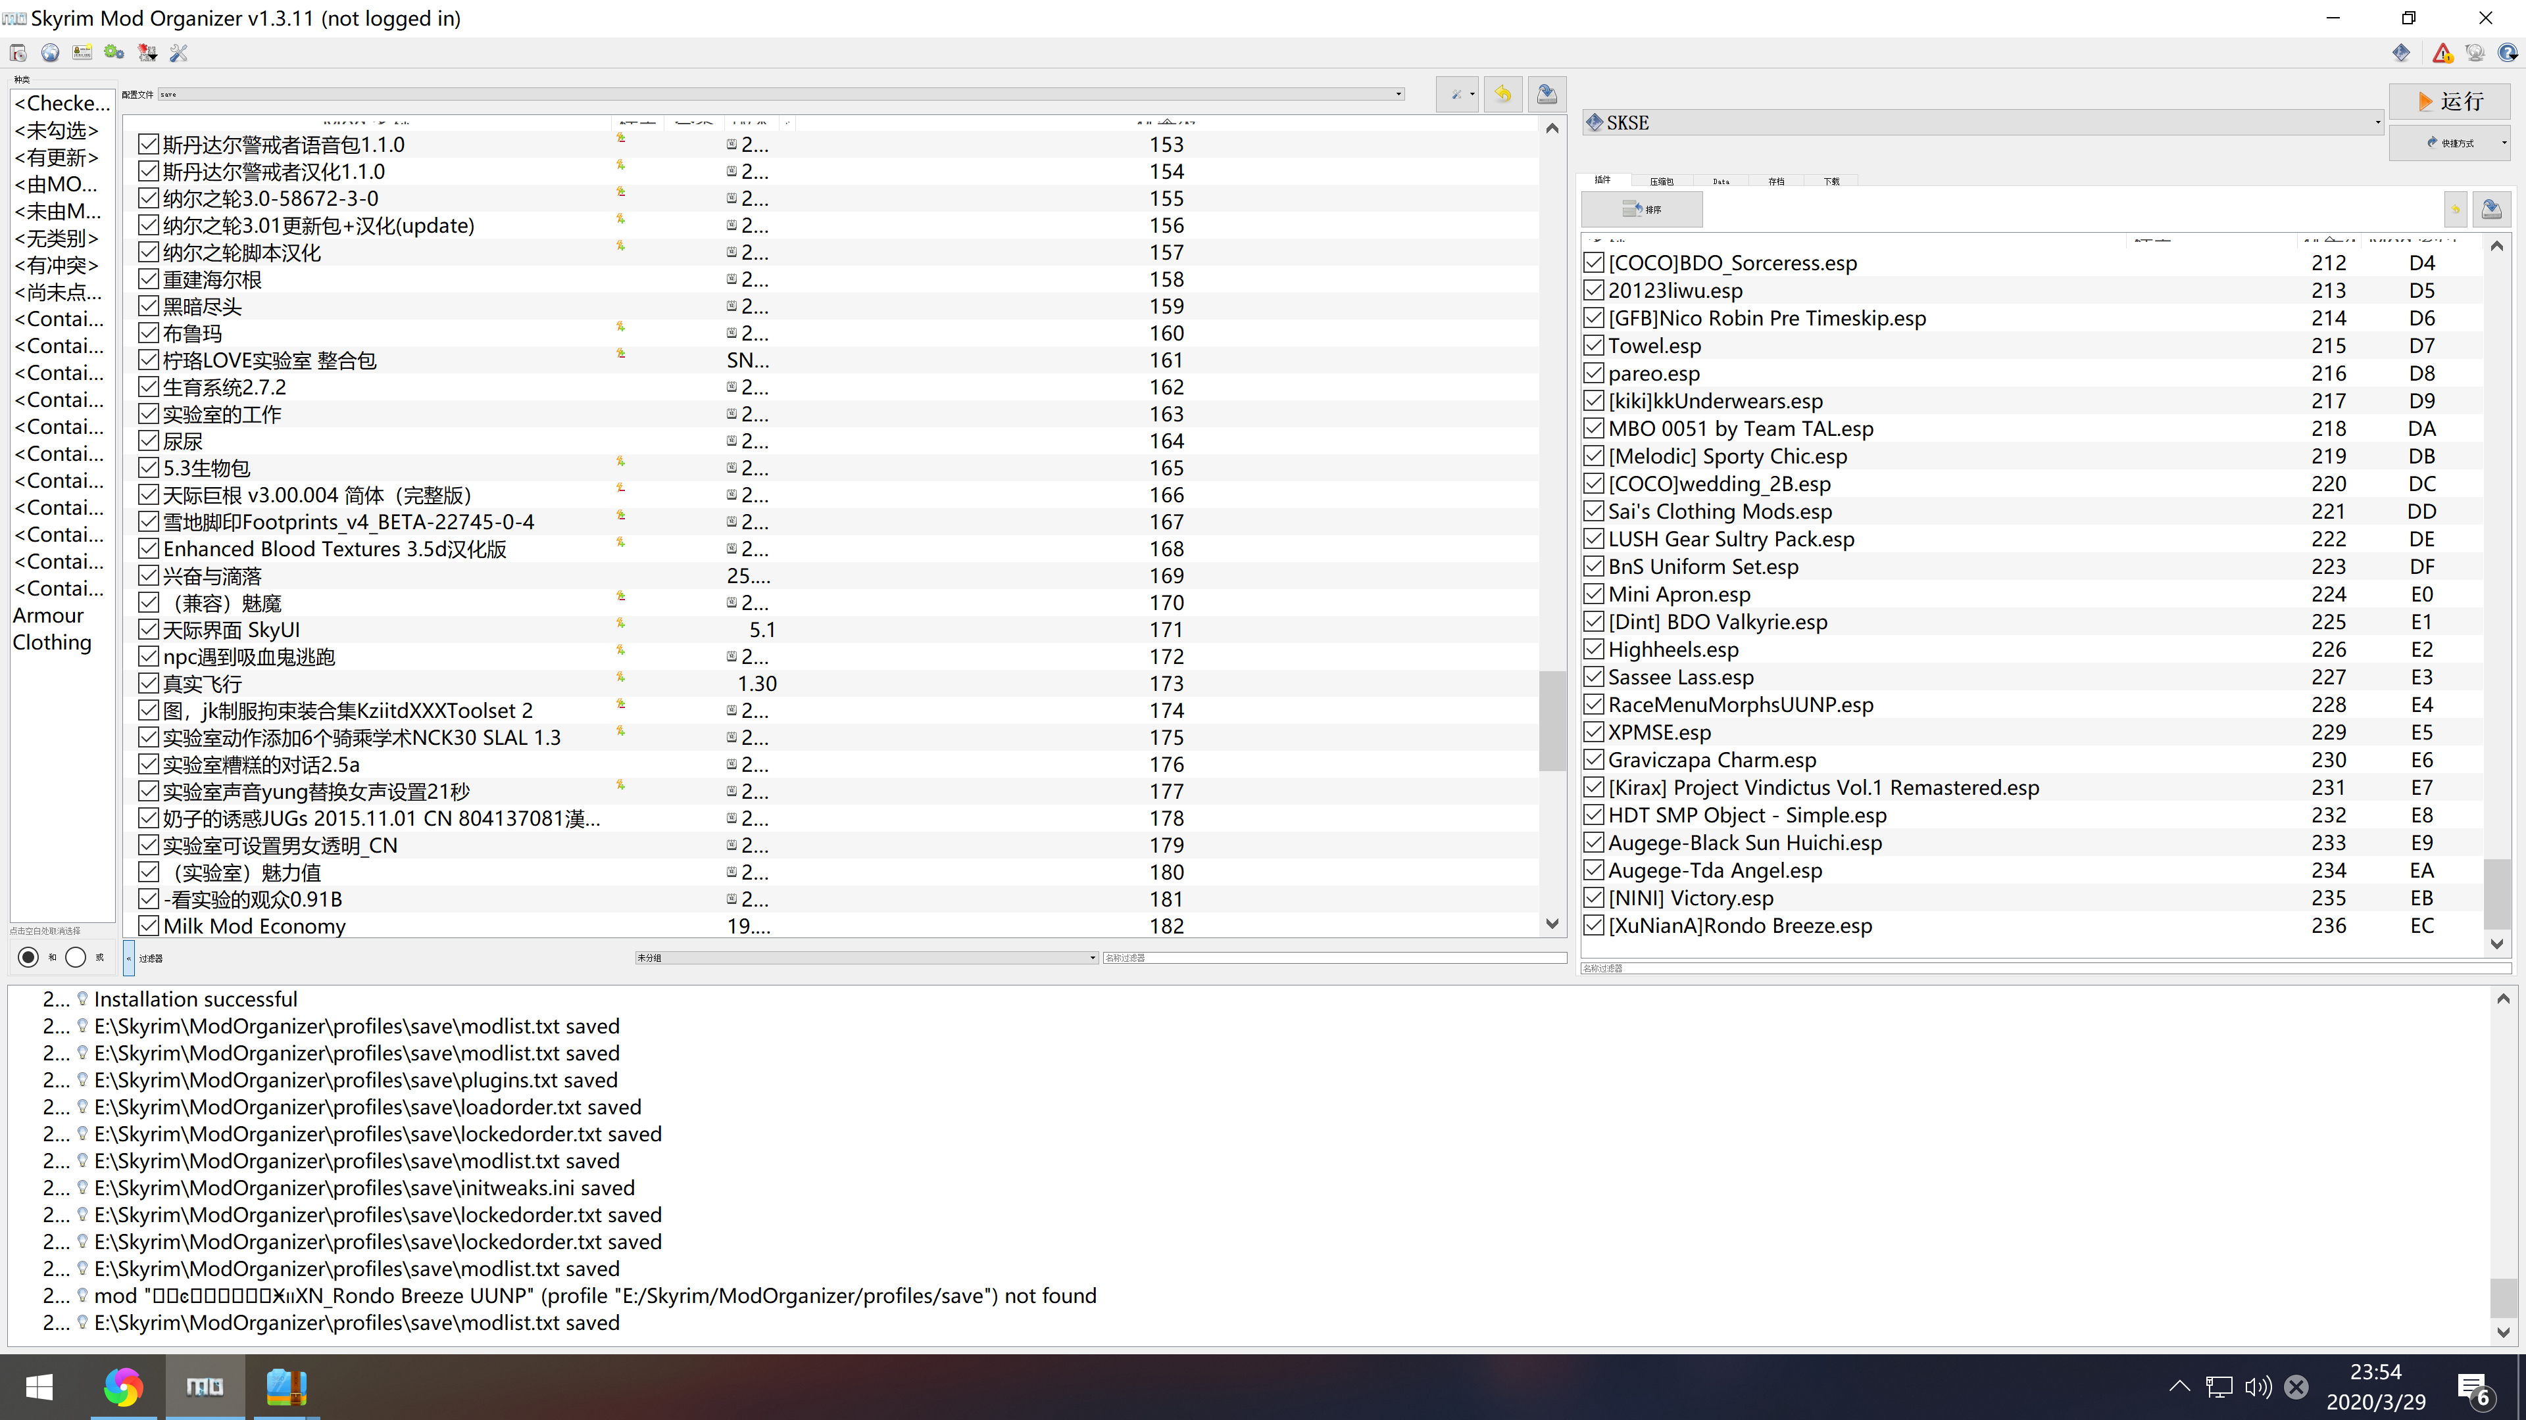2526x1420 pixels.
Task: Click flag icon on 布鲁玛 row
Action: [x=621, y=326]
